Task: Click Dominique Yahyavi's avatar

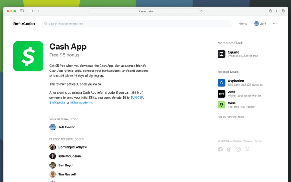Action: click(x=52, y=147)
